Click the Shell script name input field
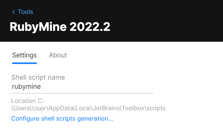This screenshot has height=134, width=223. click(x=82, y=87)
